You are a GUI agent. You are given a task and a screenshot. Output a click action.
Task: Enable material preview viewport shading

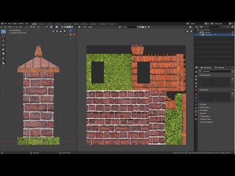[70, 27]
